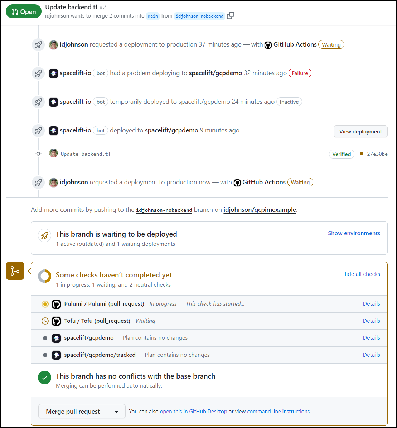
Task: Click the GitHub Actions logo in the 'production now' row
Action: (237, 183)
